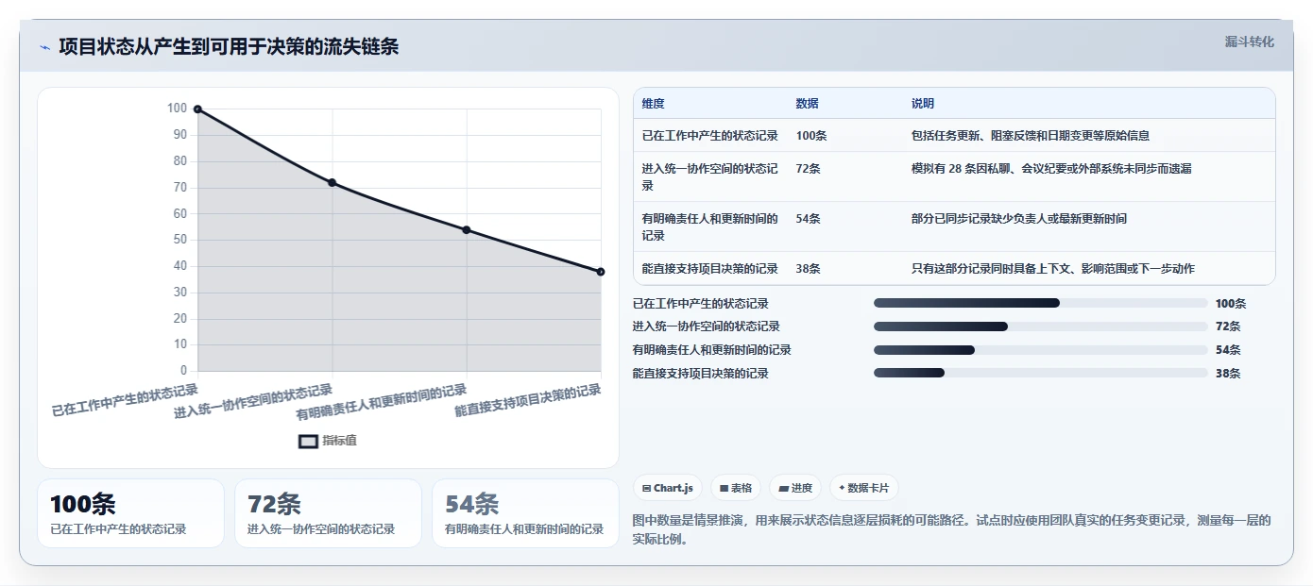This screenshot has width=1313, height=586.
Task: Click description starting 包括任务更新、阻塞反馈
Action: (1031, 136)
